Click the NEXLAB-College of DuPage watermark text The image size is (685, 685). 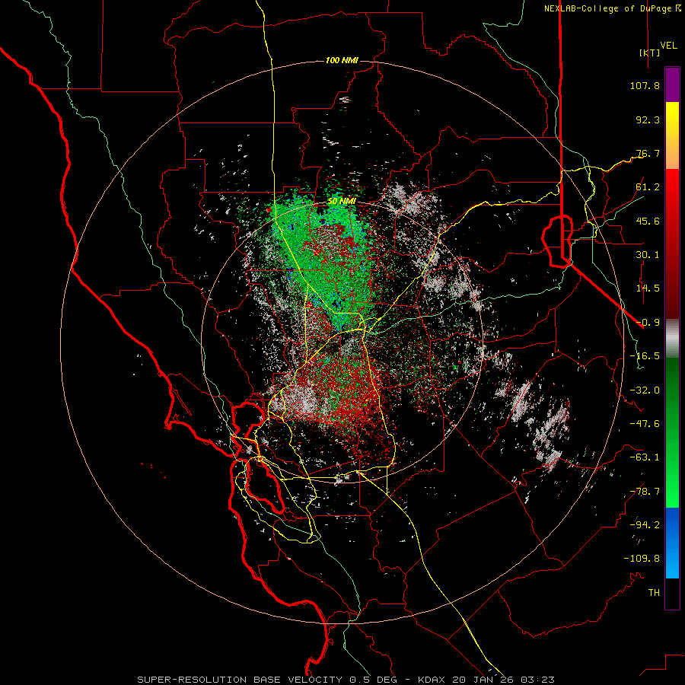(x=613, y=8)
